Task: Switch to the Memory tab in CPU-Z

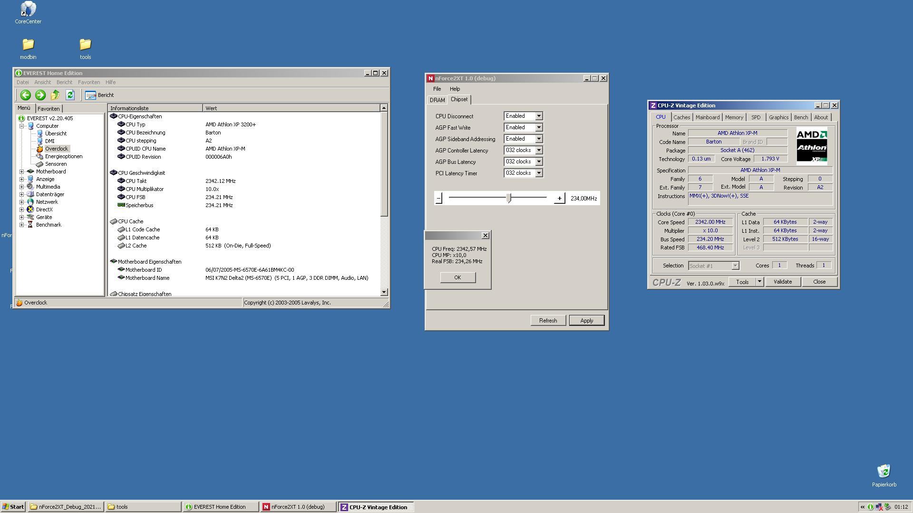Action: [x=734, y=117]
